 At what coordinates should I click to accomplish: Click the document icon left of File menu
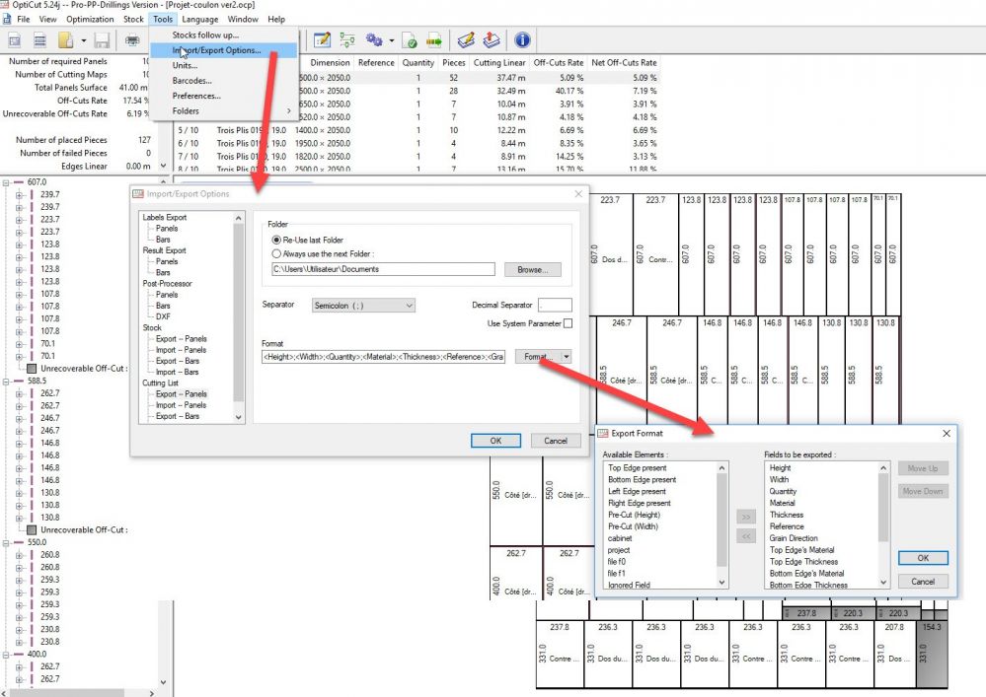7,19
